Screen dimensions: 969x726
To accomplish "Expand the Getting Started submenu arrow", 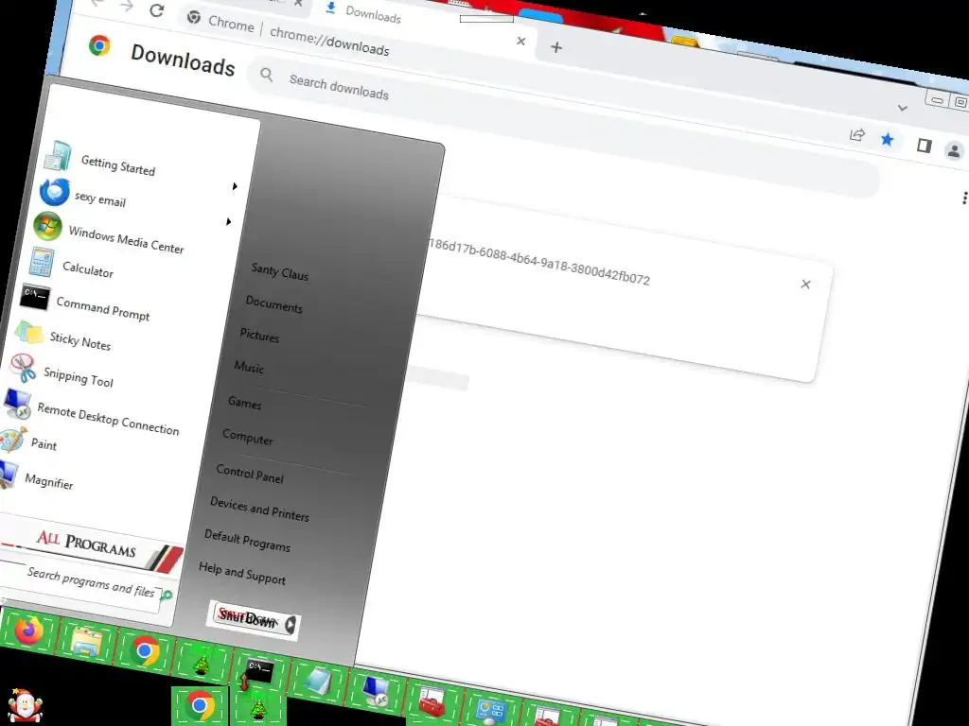I will 235,186.
